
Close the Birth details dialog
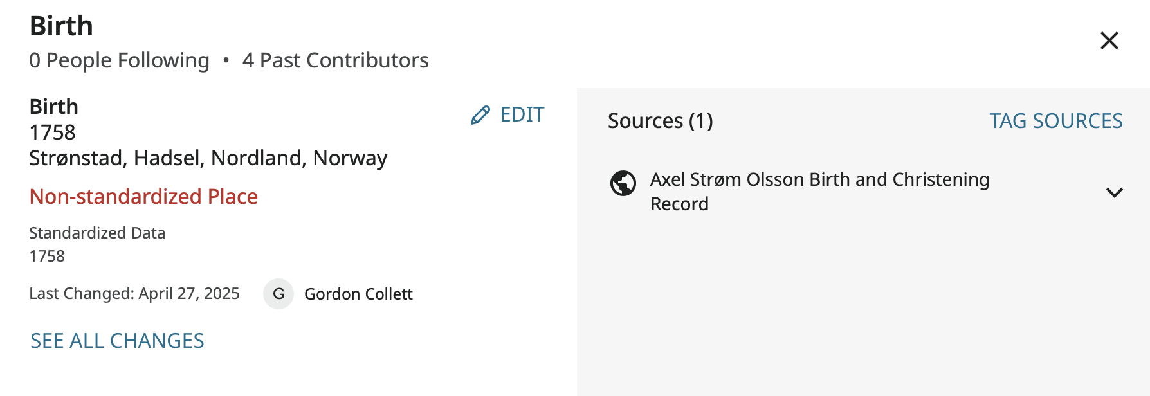pyautogui.click(x=1109, y=40)
